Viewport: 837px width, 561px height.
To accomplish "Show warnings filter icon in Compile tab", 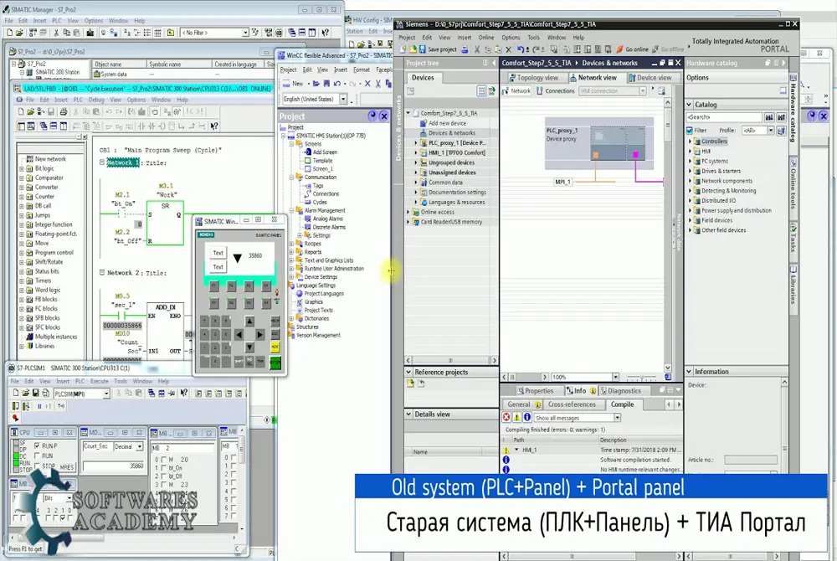I will click(516, 418).
